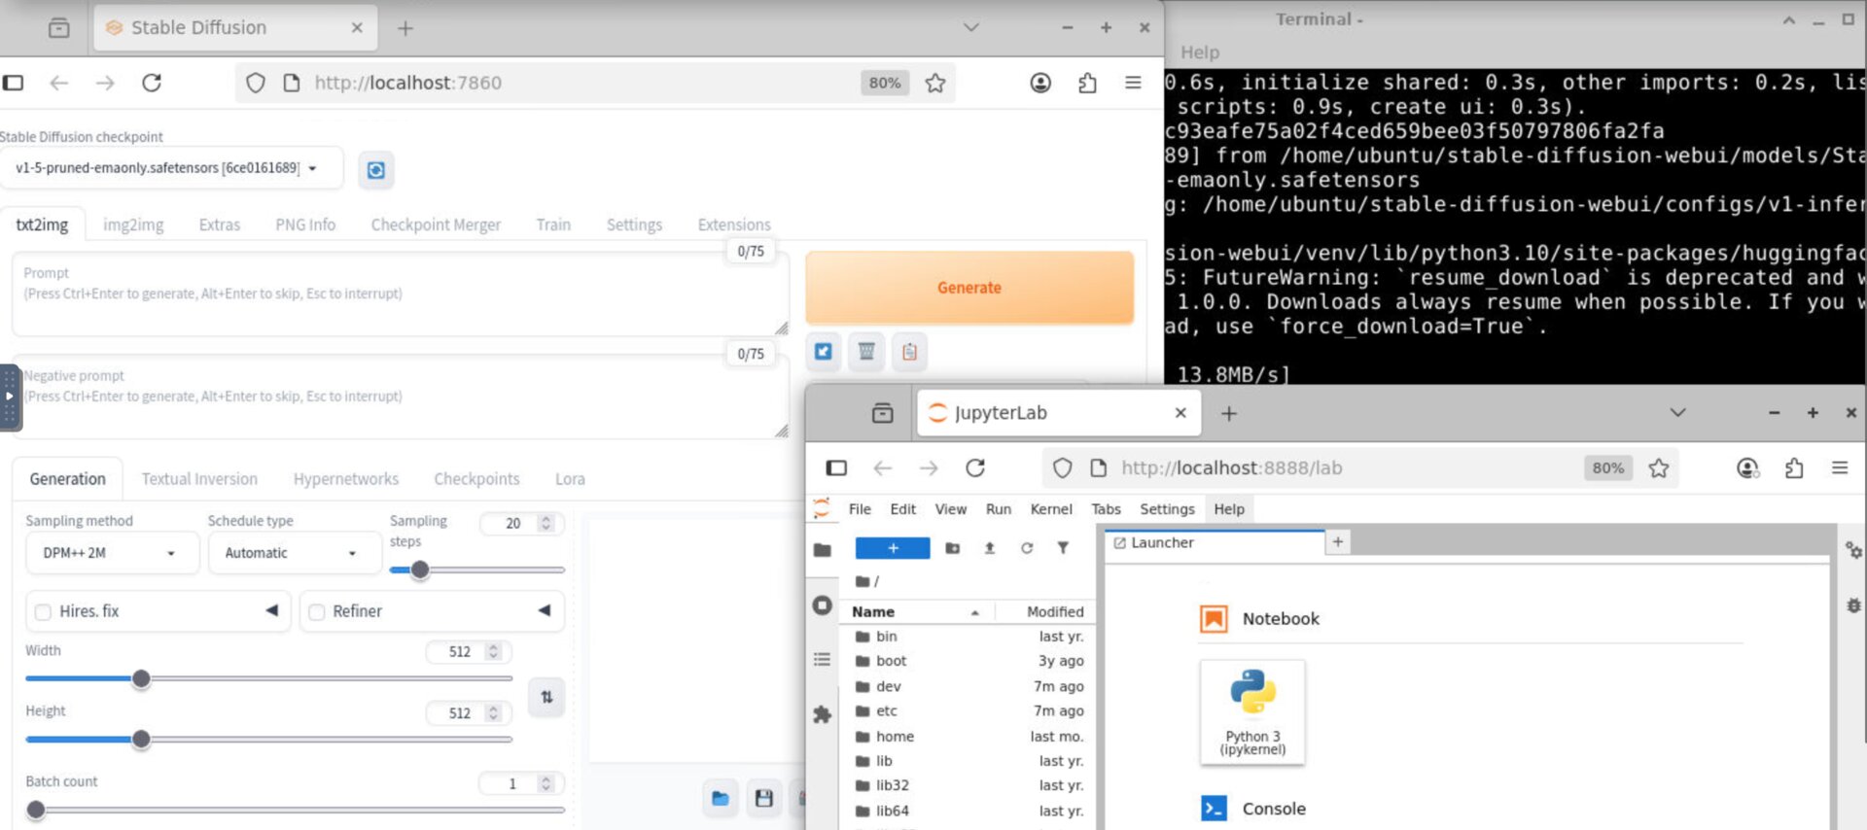
Task: Click the orange Generate button
Action: click(969, 288)
